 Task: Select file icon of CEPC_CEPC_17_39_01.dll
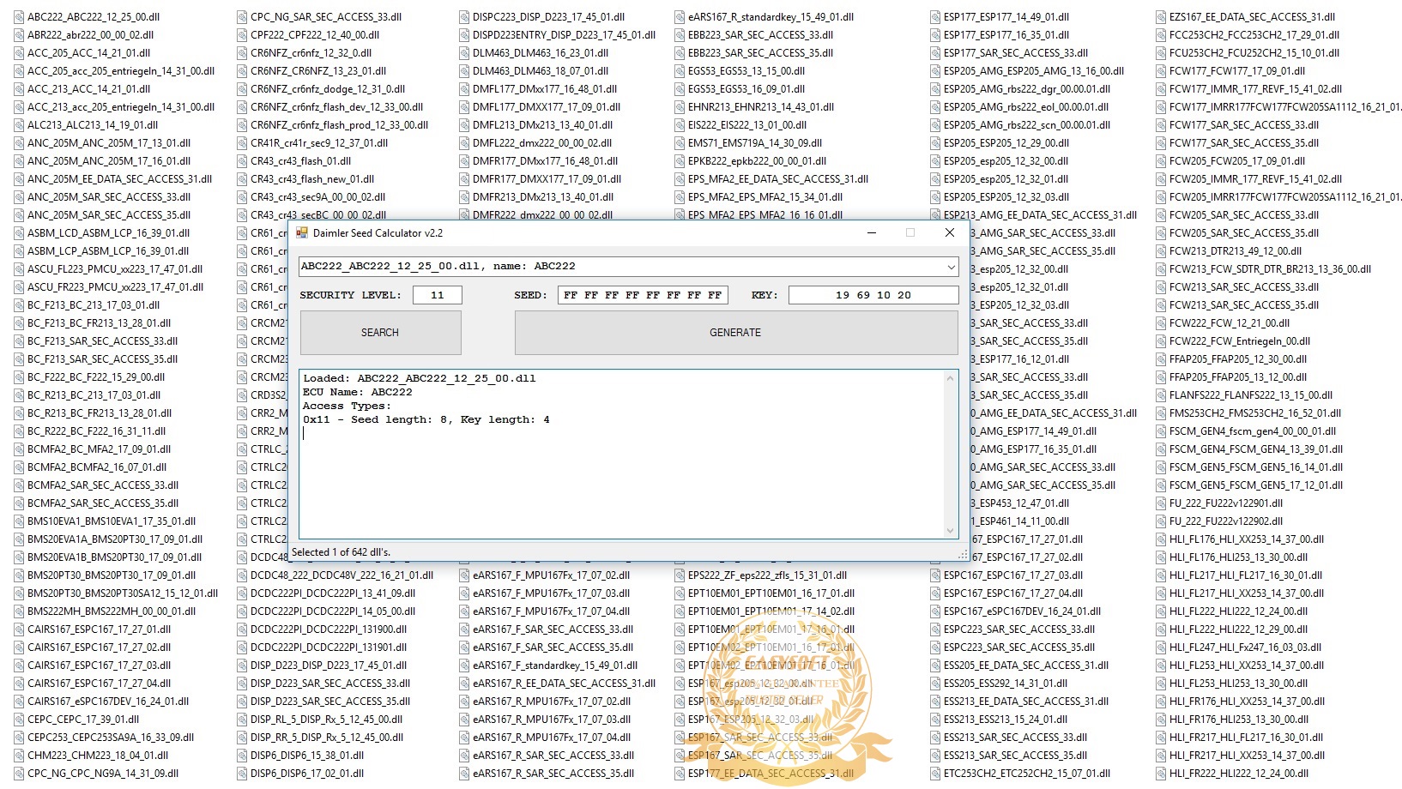click(x=19, y=719)
